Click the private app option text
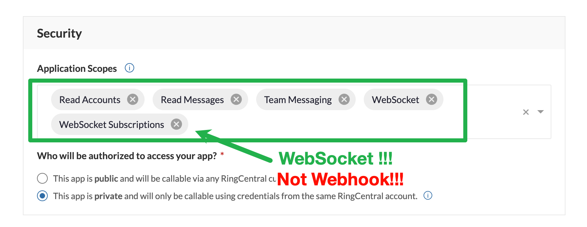The height and width of the screenshot is (227, 587). [235, 196]
